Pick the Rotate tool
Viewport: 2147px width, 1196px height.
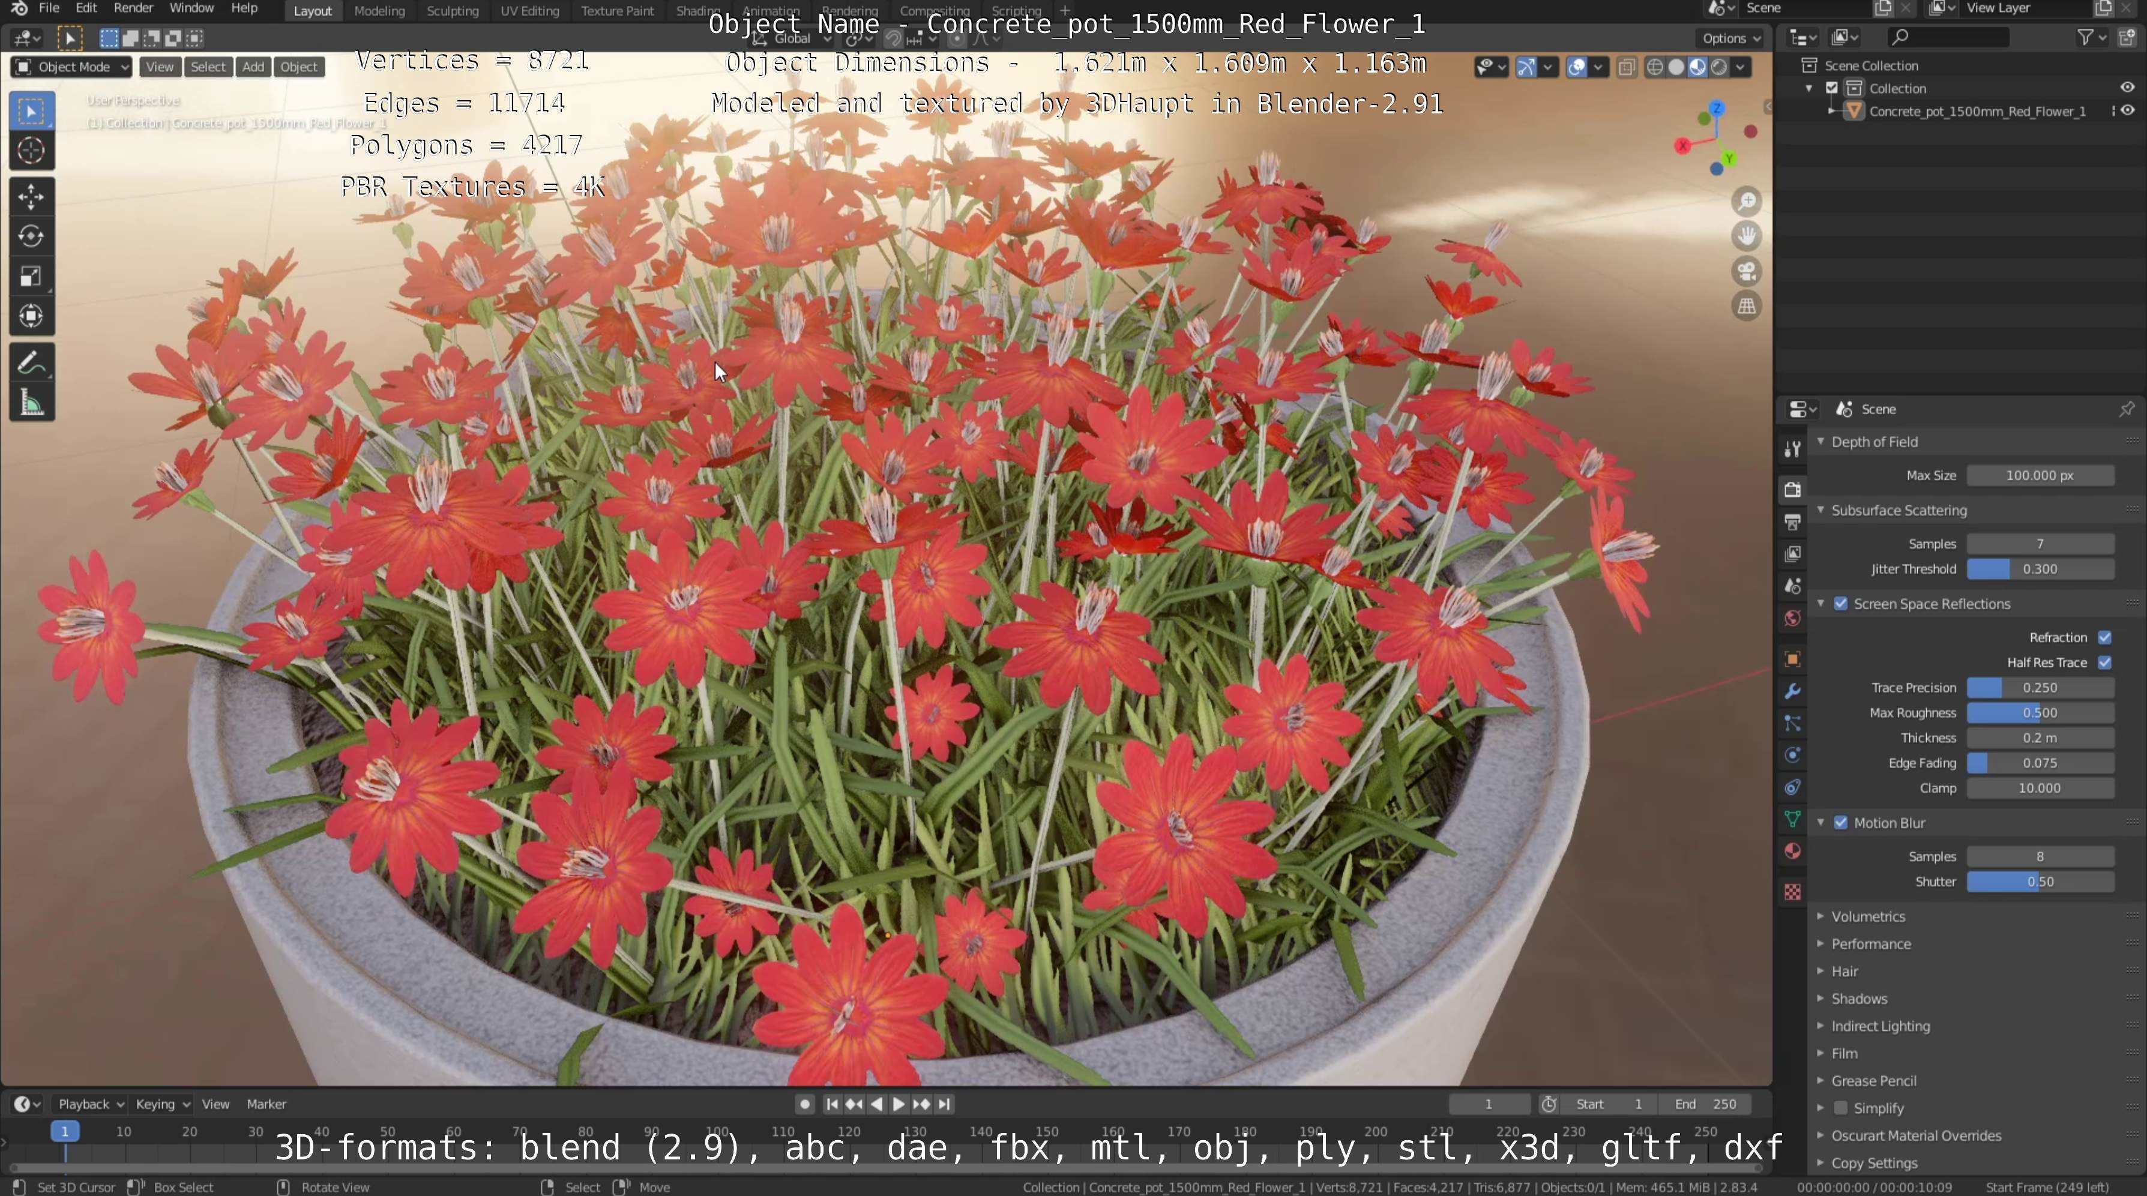tap(32, 236)
